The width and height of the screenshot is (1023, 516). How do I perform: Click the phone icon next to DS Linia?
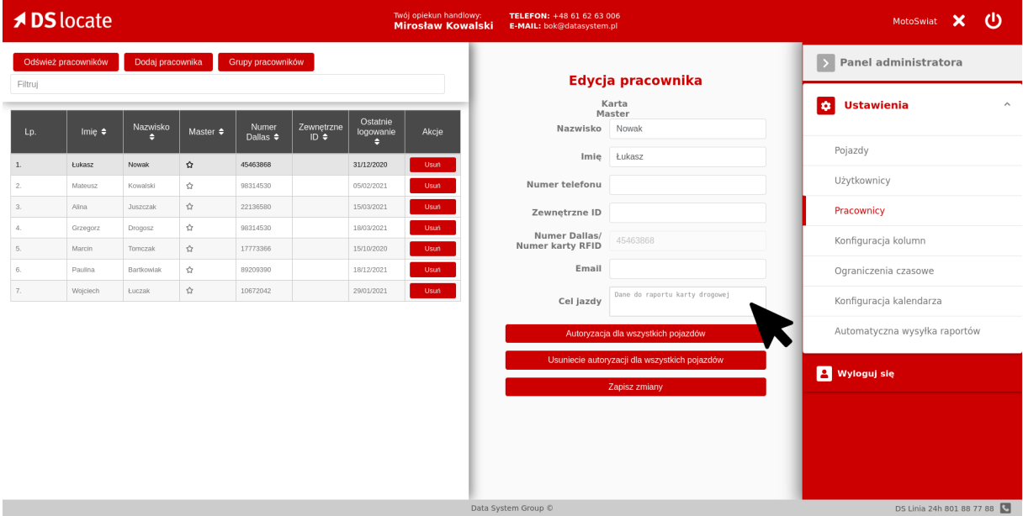click(1004, 508)
